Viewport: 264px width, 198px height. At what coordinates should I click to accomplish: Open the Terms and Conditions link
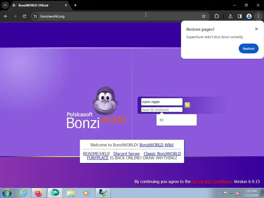[x=212, y=182]
